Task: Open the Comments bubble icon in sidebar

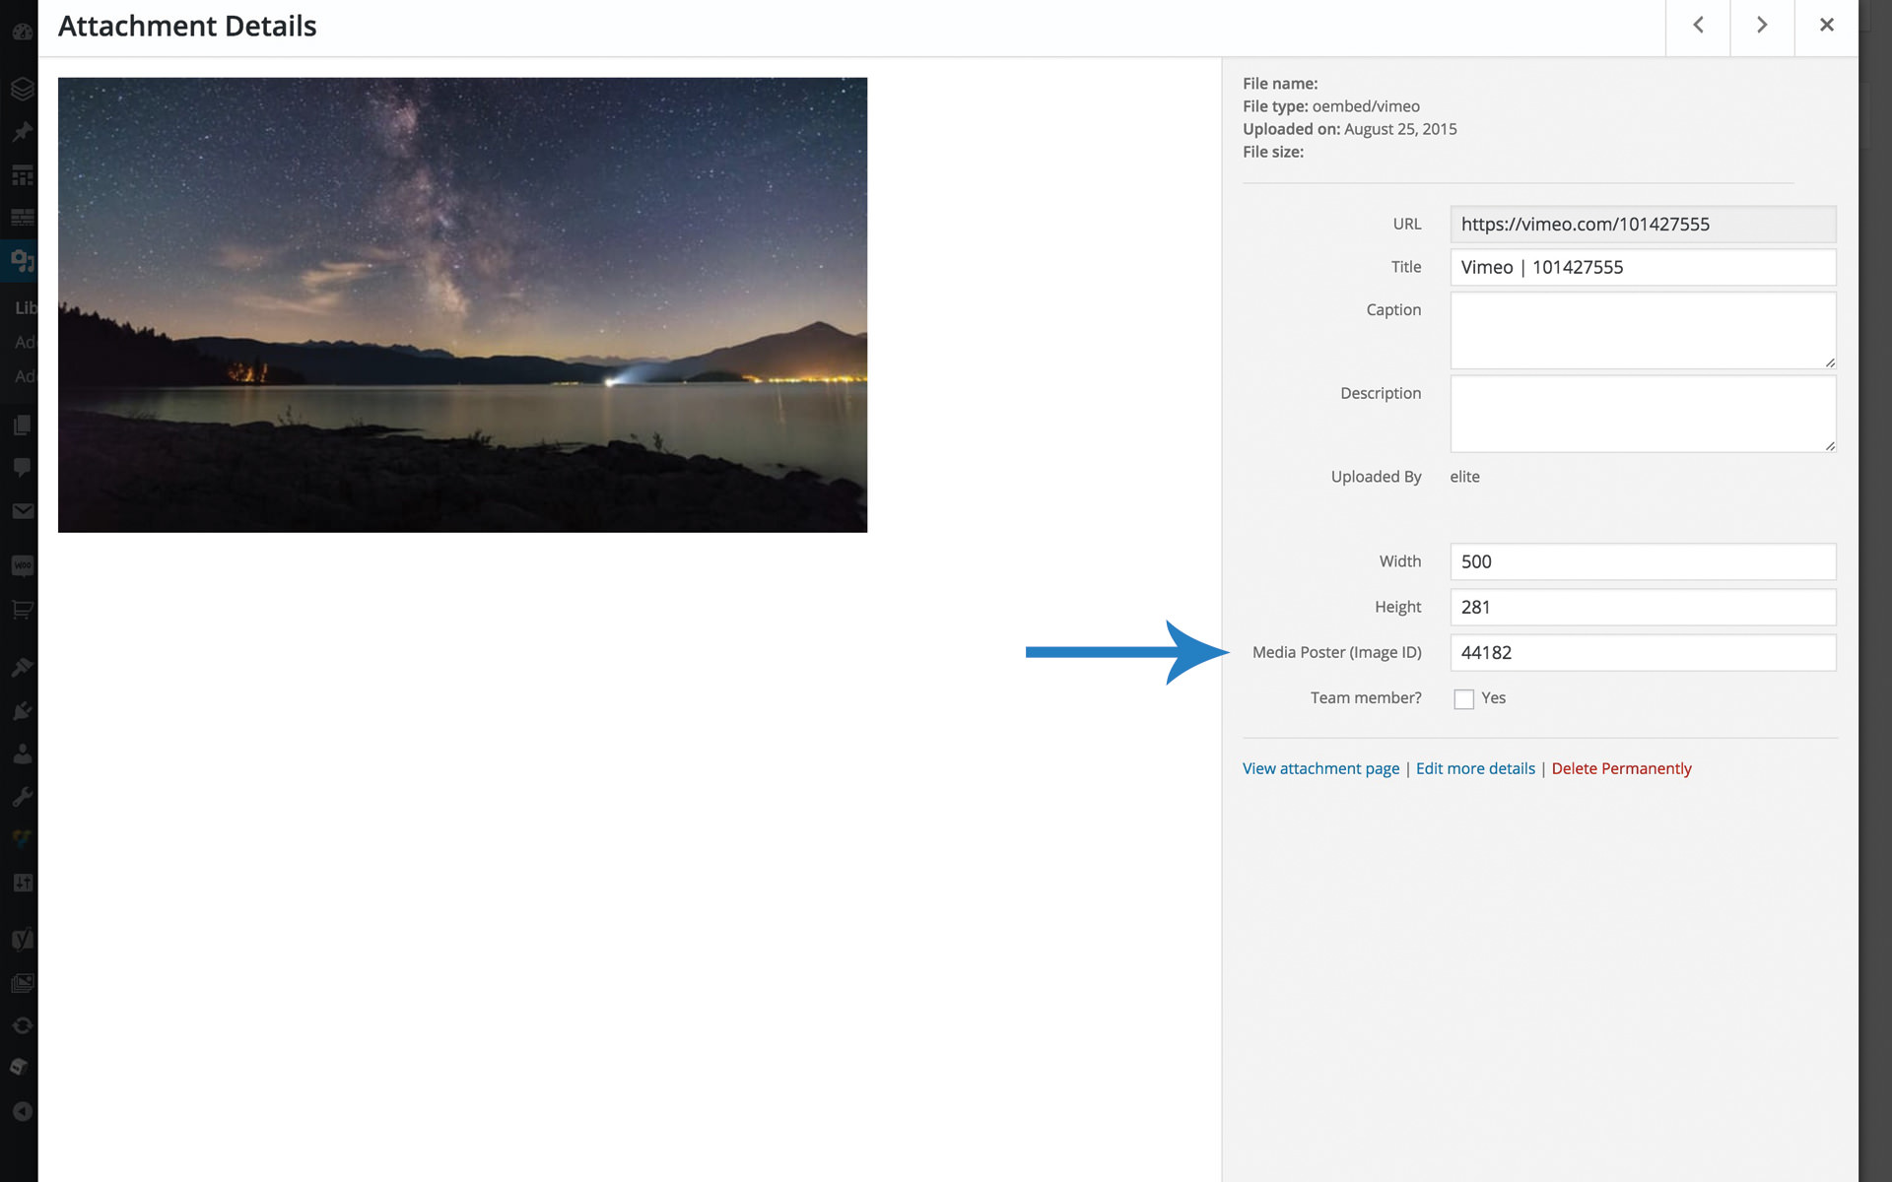Action: point(22,467)
